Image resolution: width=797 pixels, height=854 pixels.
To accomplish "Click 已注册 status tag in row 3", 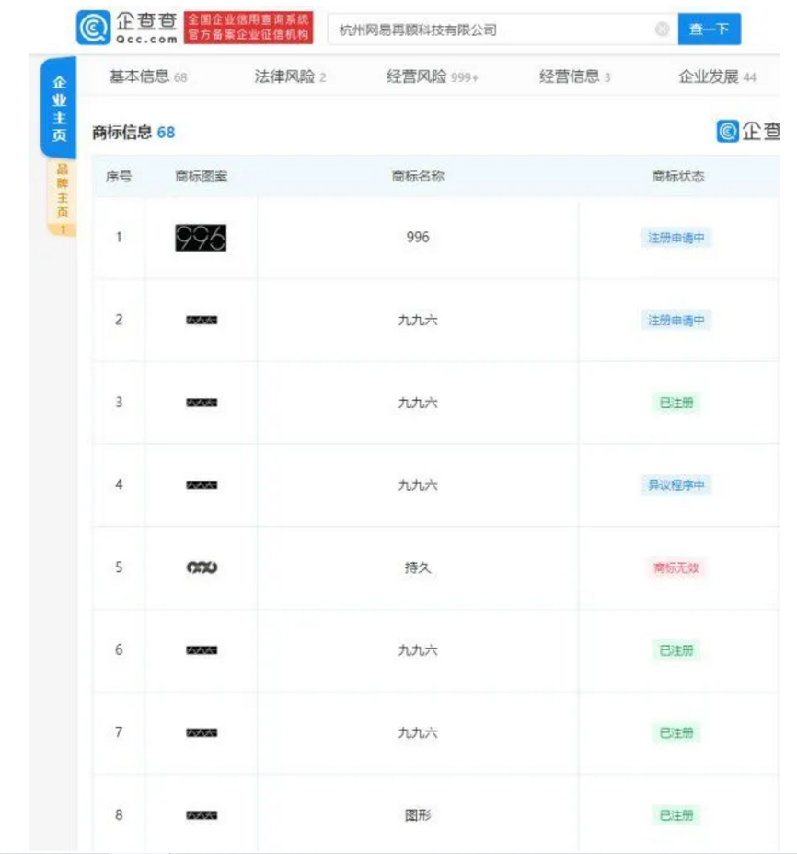I will point(676,403).
